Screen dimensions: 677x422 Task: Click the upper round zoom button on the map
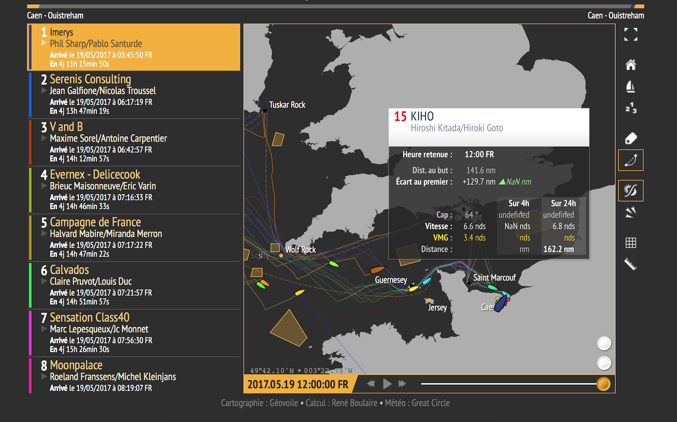click(604, 343)
